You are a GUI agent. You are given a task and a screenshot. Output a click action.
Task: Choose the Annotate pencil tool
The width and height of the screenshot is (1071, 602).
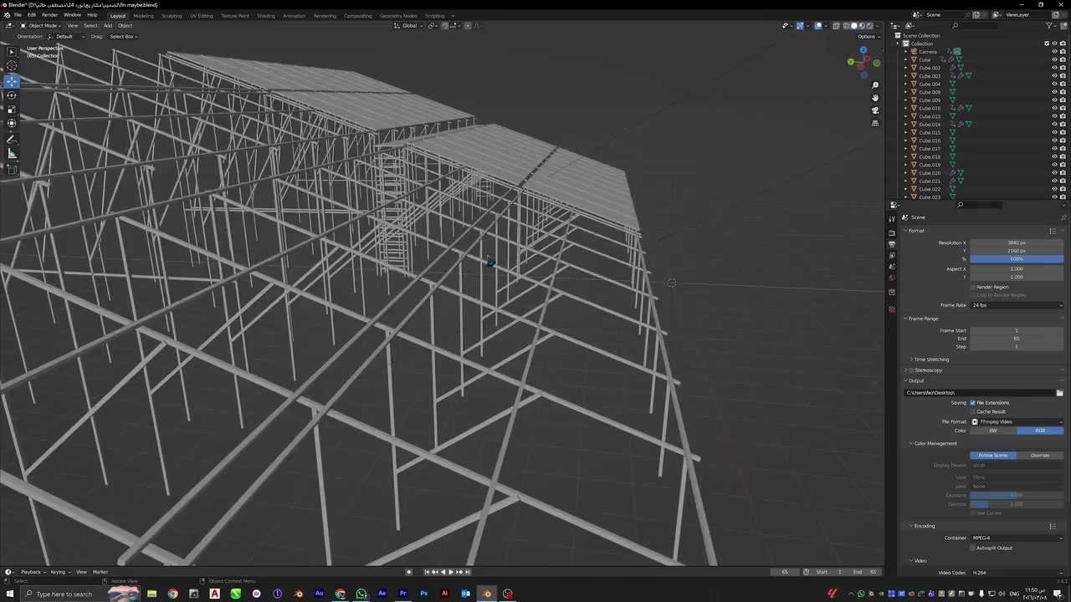pyautogui.click(x=12, y=139)
